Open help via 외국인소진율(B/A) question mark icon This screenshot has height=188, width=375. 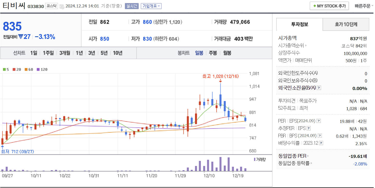click(319, 88)
